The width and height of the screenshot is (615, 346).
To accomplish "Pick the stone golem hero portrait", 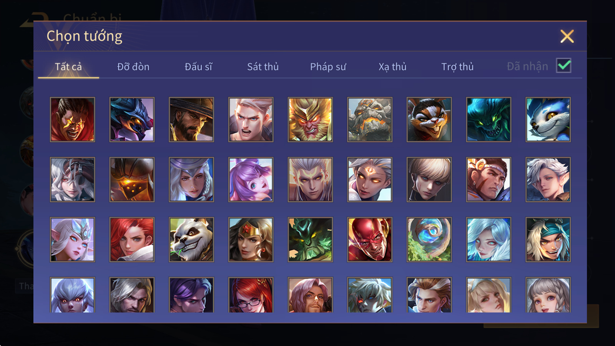I will click(x=370, y=120).
